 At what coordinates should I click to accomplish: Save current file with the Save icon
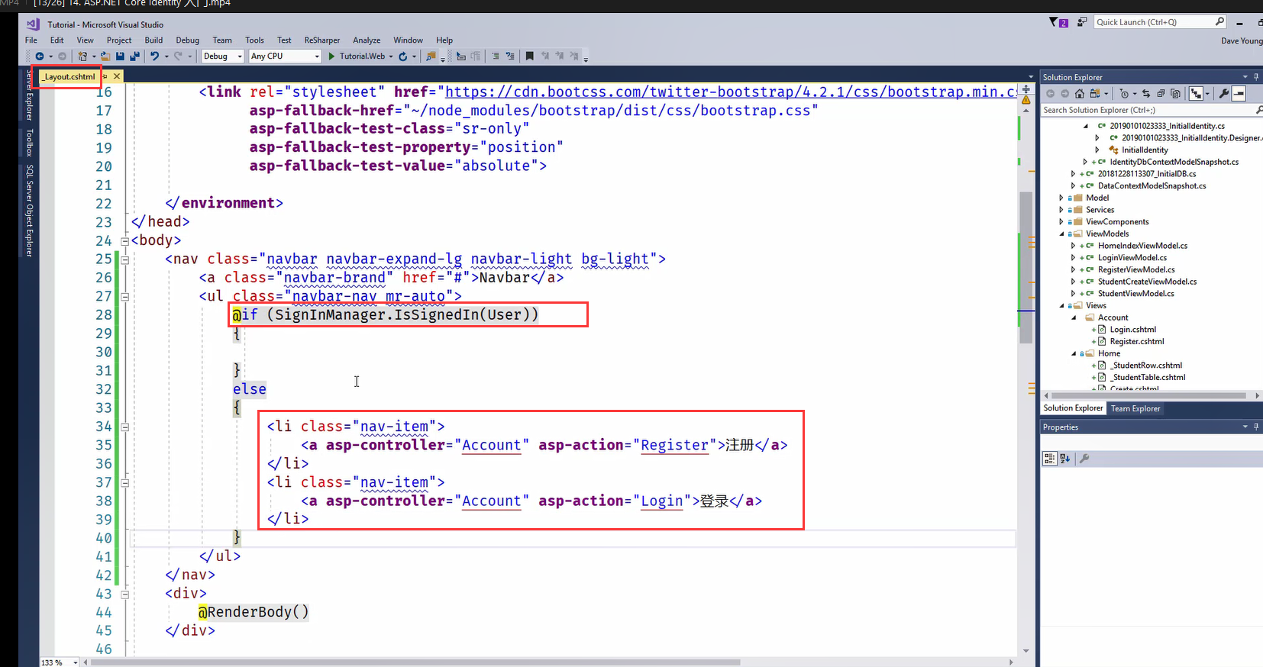[x=120, y=56]
